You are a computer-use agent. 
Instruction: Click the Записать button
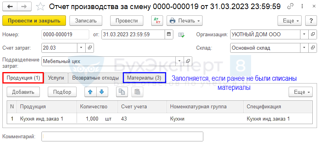(x=86, y=20)
